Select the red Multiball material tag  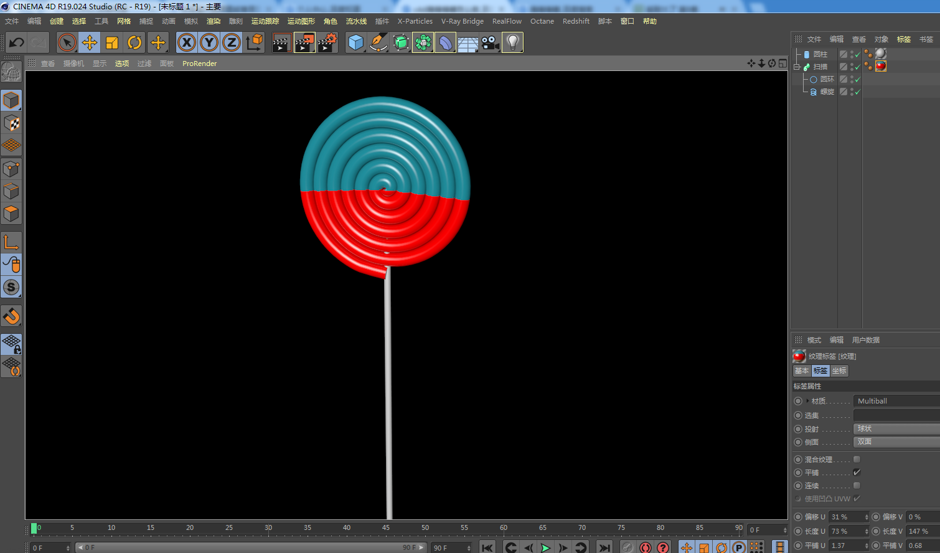(x=880, y=67)
